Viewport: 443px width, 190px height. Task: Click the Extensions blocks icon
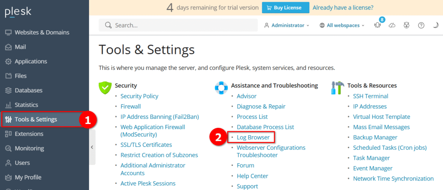pos(9,134)
